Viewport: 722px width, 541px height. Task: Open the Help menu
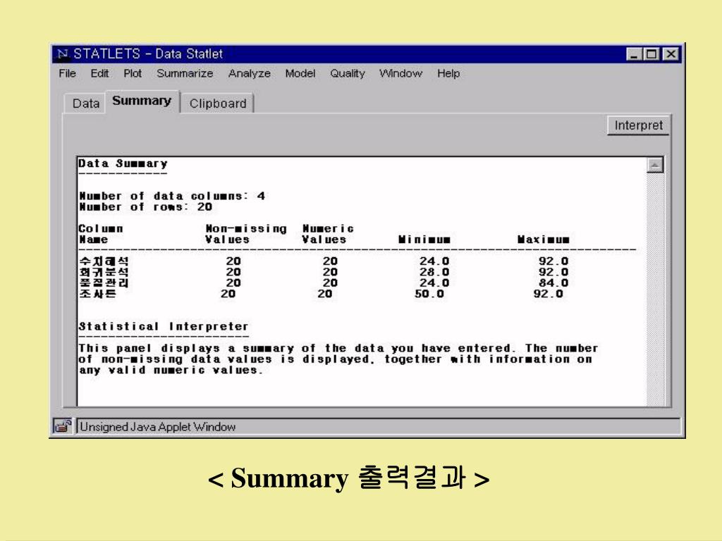tap(448, 73)
